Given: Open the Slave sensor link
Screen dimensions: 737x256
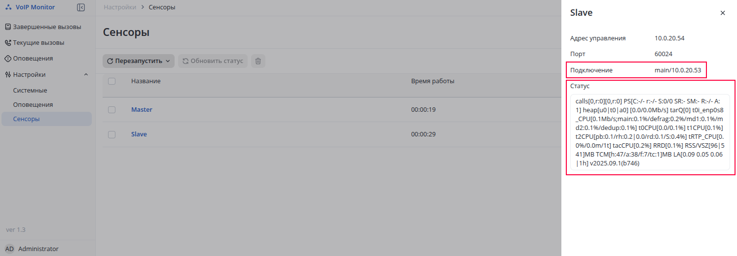Looking at the screenshot, I should (x=139, y=134).
